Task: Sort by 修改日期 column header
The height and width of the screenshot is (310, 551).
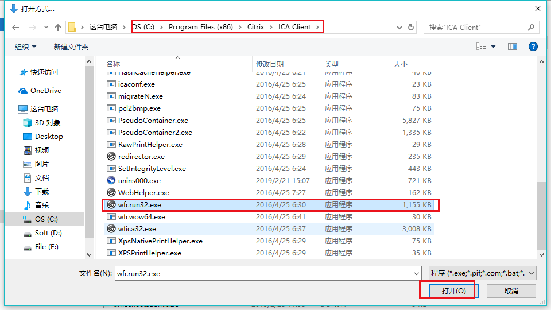Action: [x=270, y=64]
